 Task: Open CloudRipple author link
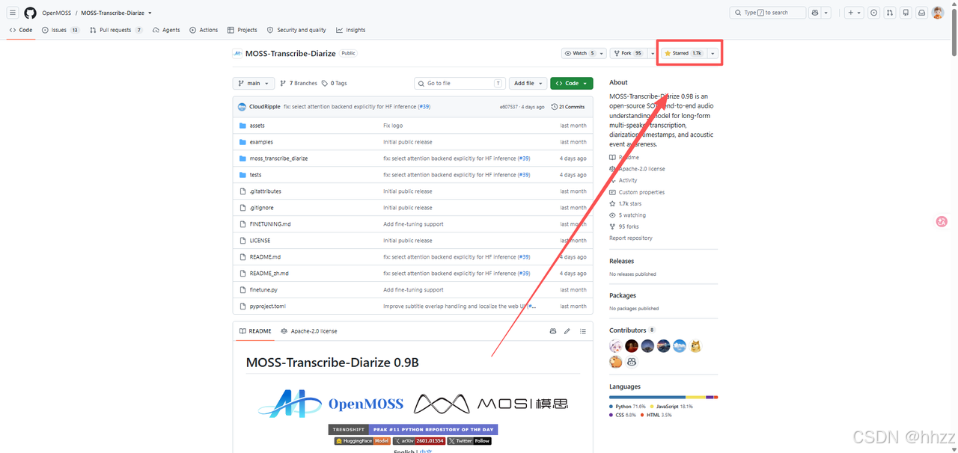click(x=265, y=107)
